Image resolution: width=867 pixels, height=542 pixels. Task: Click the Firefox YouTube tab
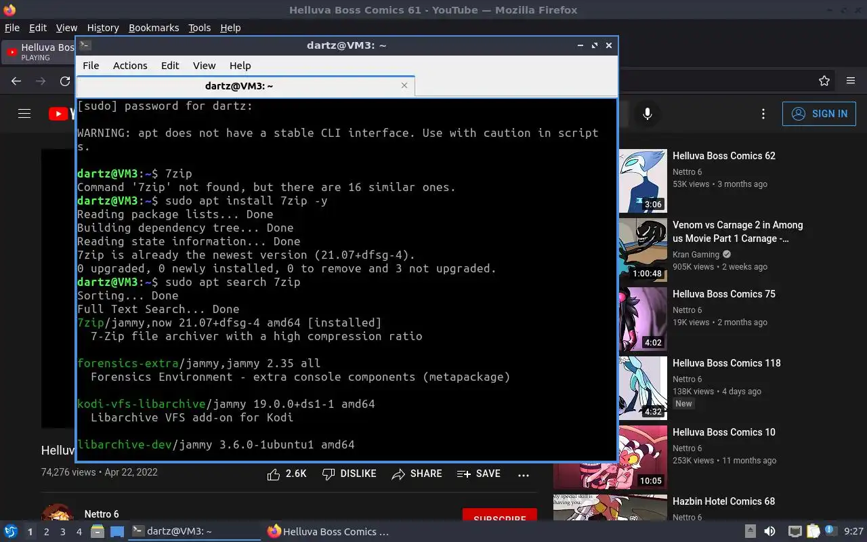(x=39, y=52)
